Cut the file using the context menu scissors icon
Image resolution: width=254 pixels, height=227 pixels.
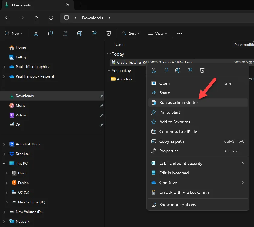[x=153, y=70]
